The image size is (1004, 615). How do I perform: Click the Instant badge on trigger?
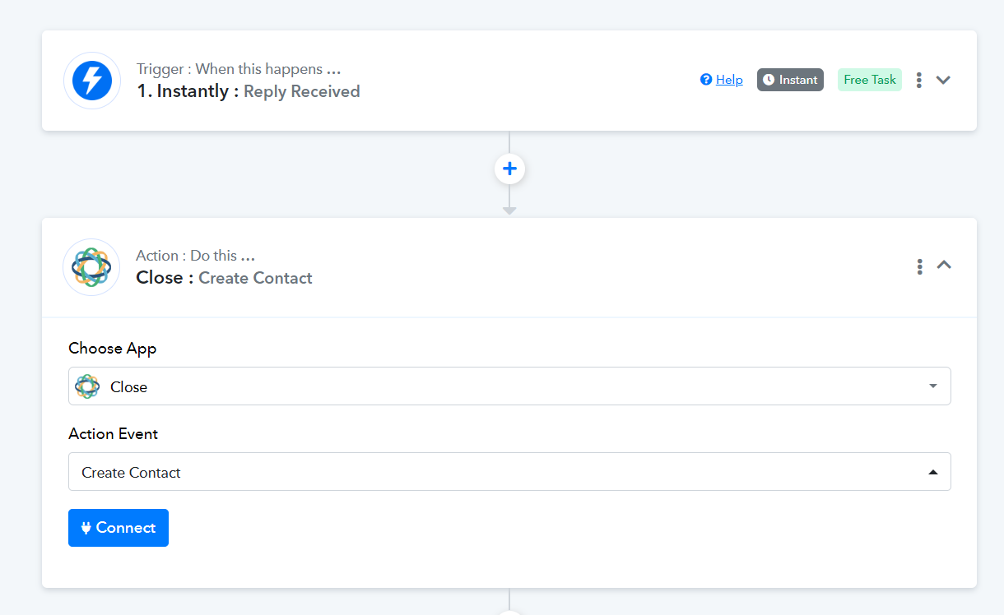tap(790, 80)
